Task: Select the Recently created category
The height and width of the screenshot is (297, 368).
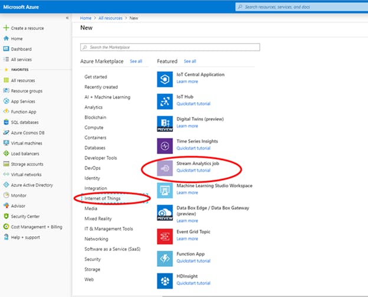Action: [x=101, y=87]
